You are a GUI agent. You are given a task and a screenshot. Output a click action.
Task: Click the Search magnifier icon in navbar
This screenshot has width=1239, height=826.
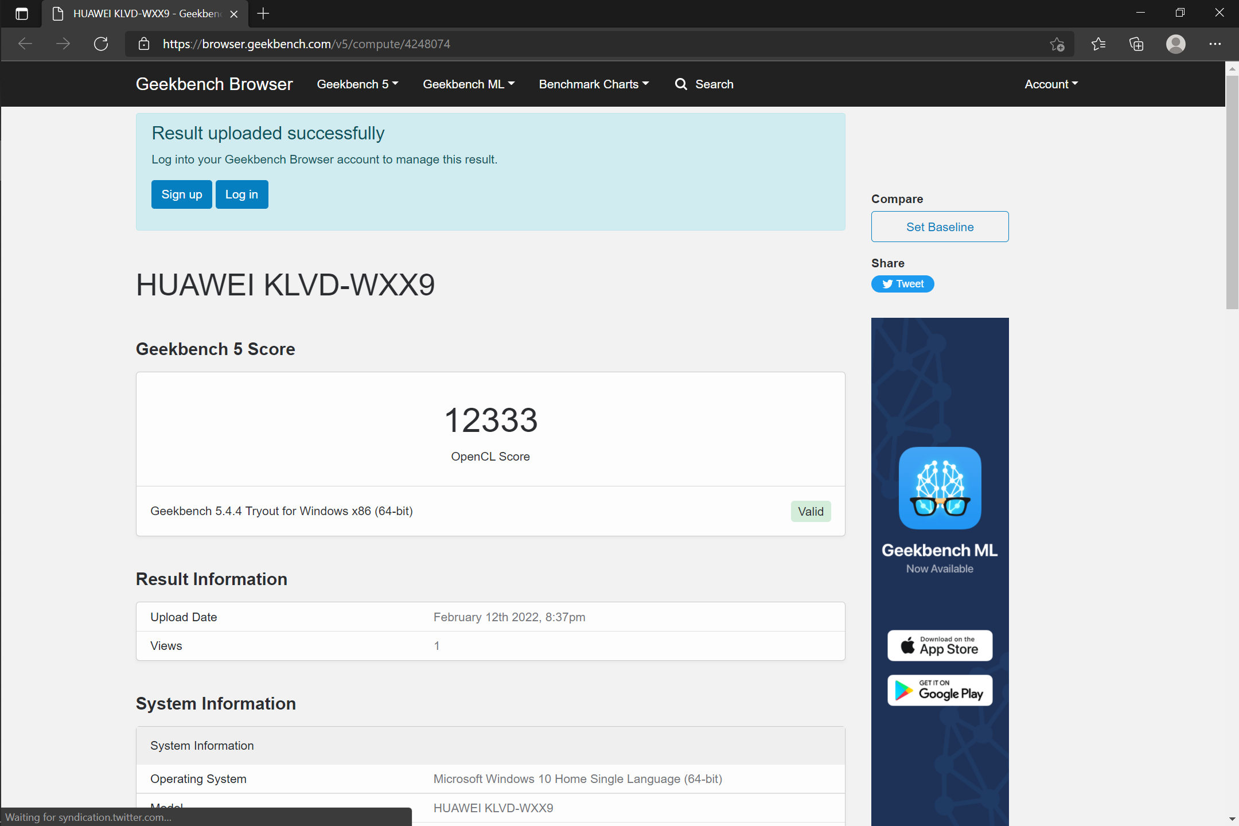click(681, 84)
